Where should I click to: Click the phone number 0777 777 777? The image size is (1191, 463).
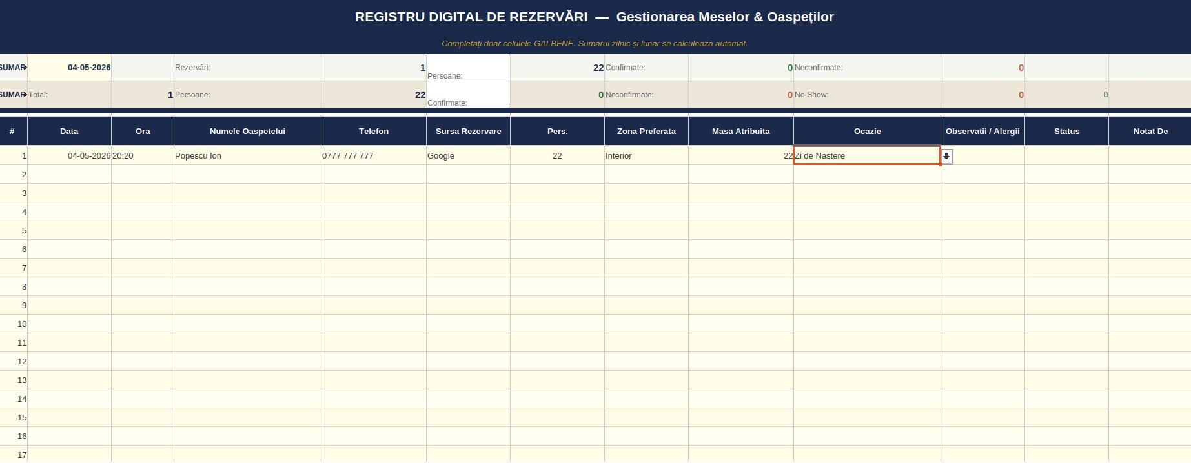pyautogui.click(x=347, y=156)
